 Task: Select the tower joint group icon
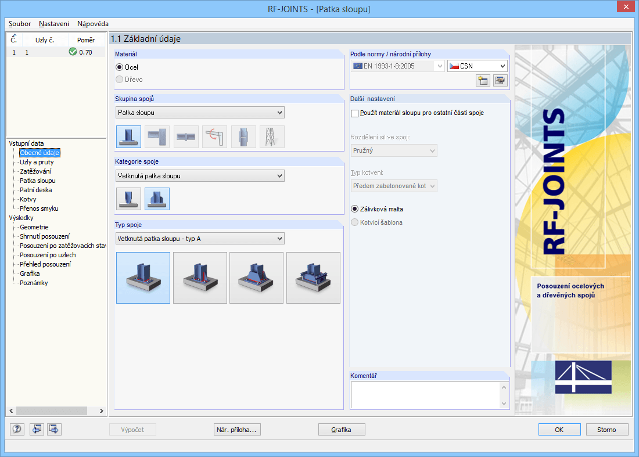272,136
